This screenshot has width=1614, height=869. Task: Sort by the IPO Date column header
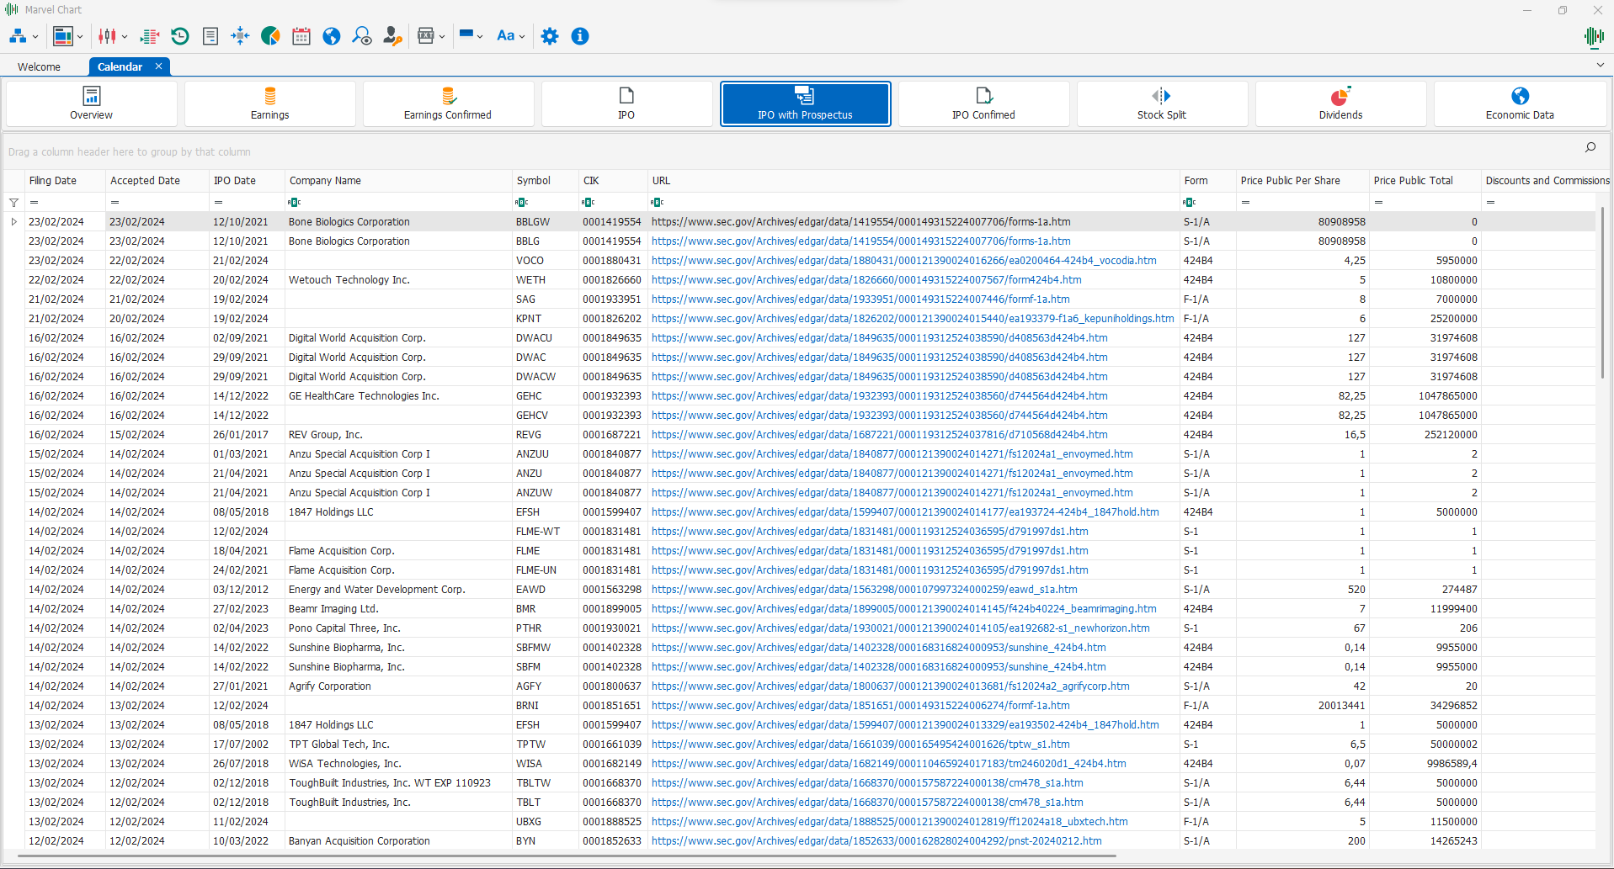coord(247,181)
